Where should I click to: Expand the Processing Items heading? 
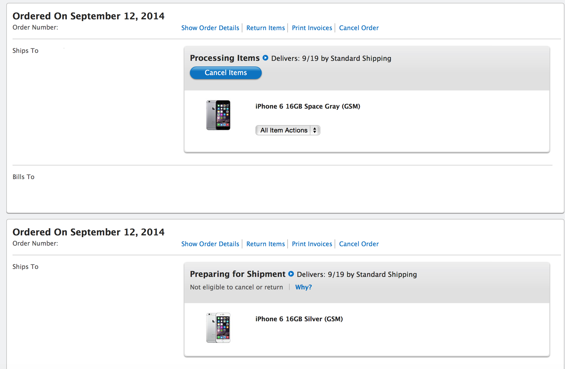pyautogui.click(x=225, y=58)
